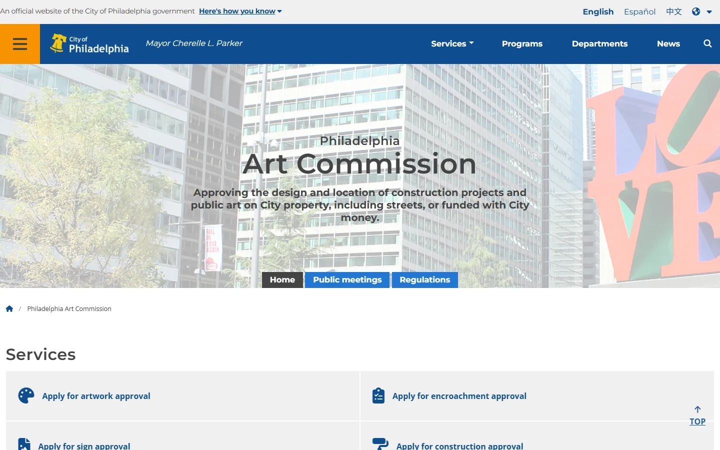Open Apply for artwork approval
The image size is (720, 450).
96,396
